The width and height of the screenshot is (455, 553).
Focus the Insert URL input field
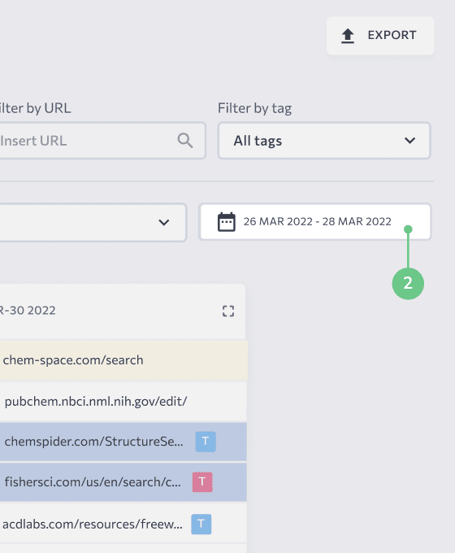point(102,141)
